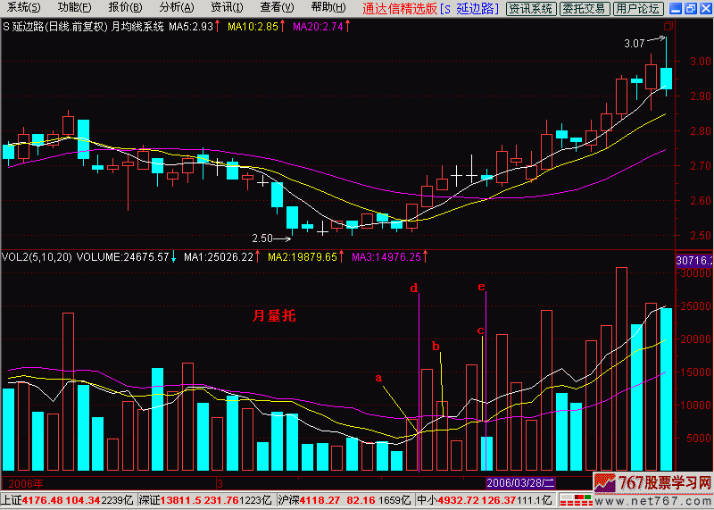Click the 上证 index in status bar

(x=11, y=500)
